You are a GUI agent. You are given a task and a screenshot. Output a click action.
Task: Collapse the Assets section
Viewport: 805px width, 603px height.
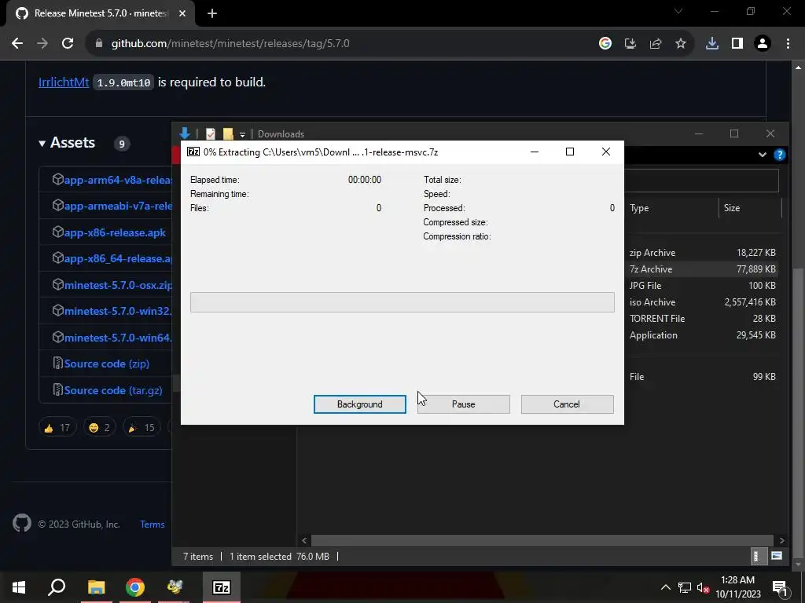pyautogui.click(x=67, y=143)
